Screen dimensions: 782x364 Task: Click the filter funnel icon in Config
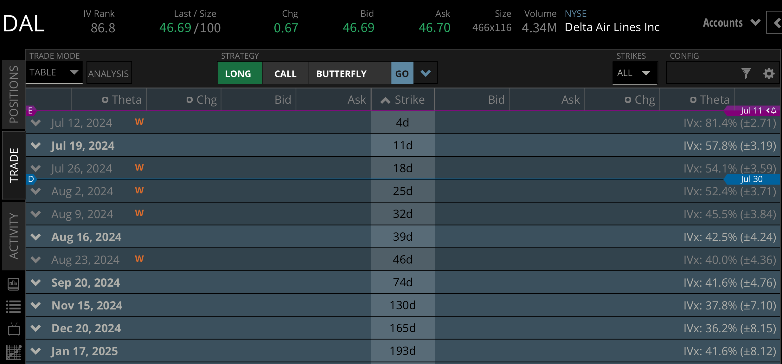pos(746,73)
